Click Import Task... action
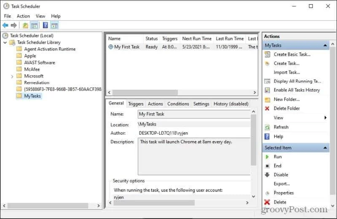The height and width of the screenshot is (219, 337). pos(287,72)
